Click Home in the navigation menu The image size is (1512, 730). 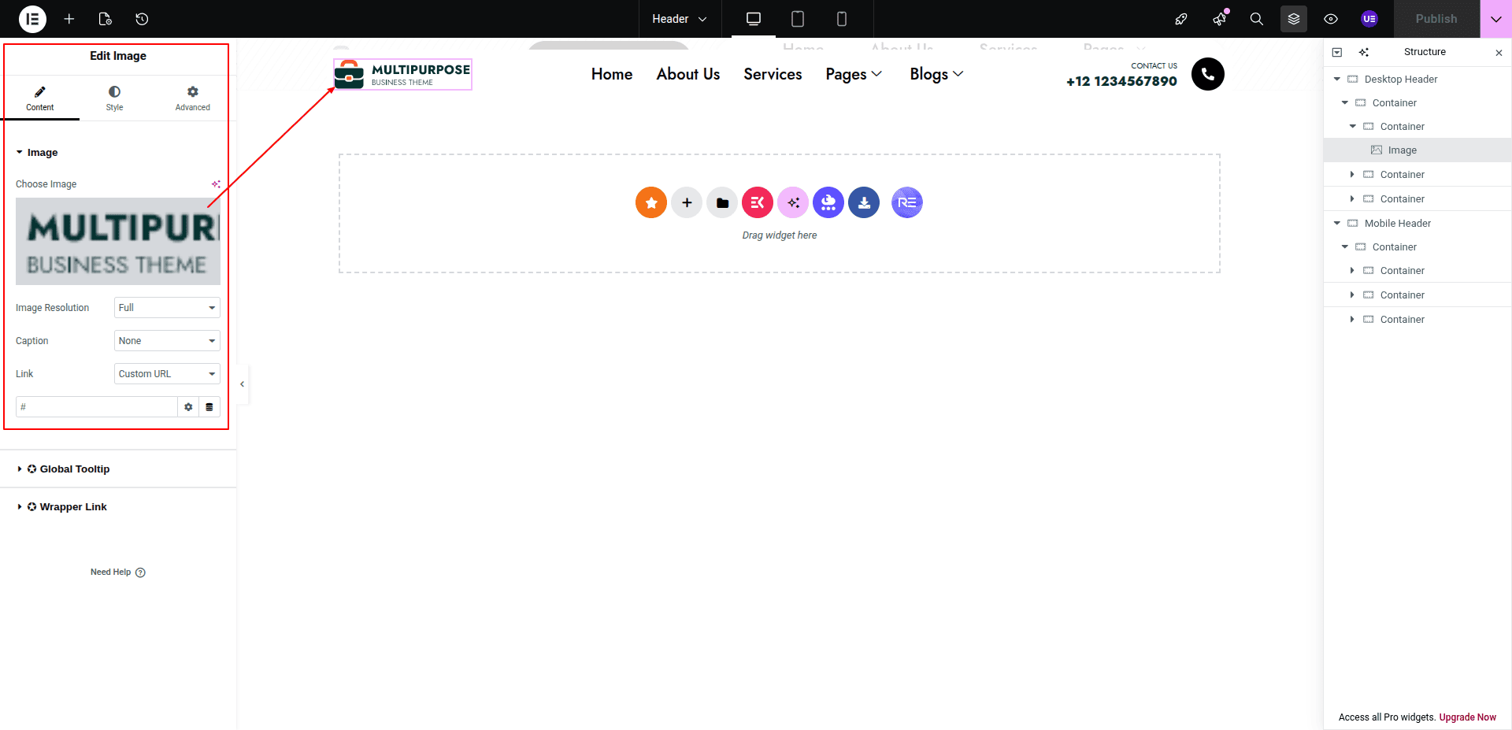(x=612, y=74)
